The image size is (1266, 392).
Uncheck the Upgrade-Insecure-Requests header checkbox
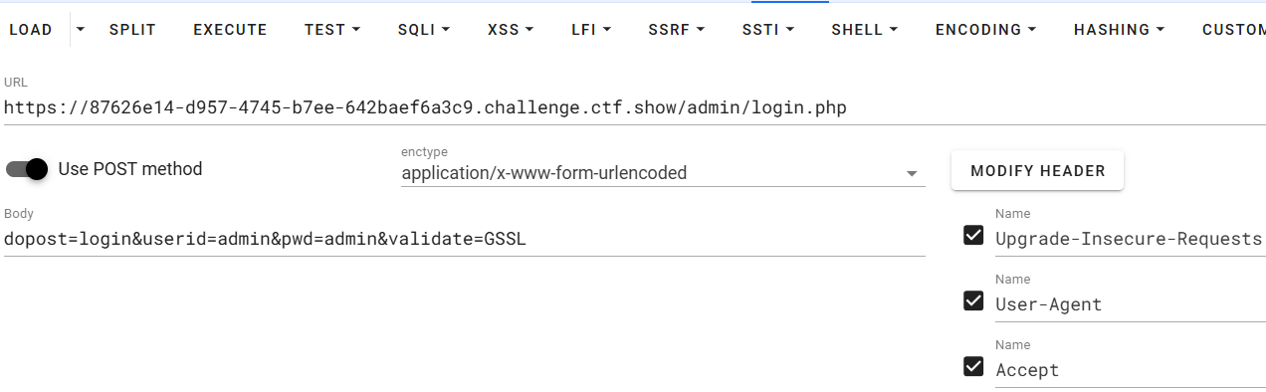pyautogui.click(x=974, y=235)
